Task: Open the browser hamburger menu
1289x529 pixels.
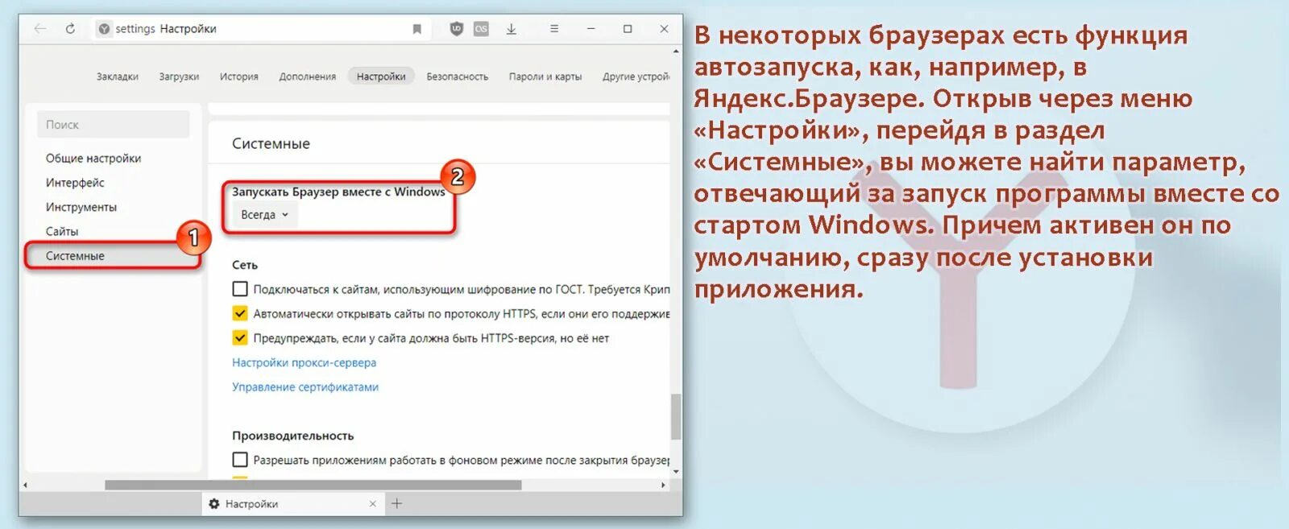Action: tap(554, 28)
